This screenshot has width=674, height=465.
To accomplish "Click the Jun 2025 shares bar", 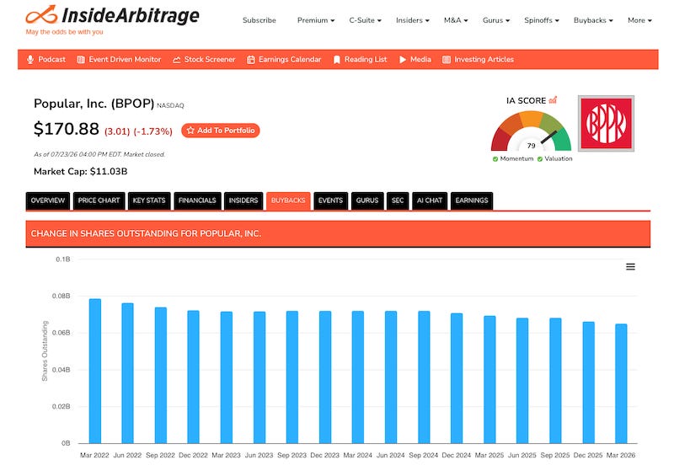I will point(522,381).
